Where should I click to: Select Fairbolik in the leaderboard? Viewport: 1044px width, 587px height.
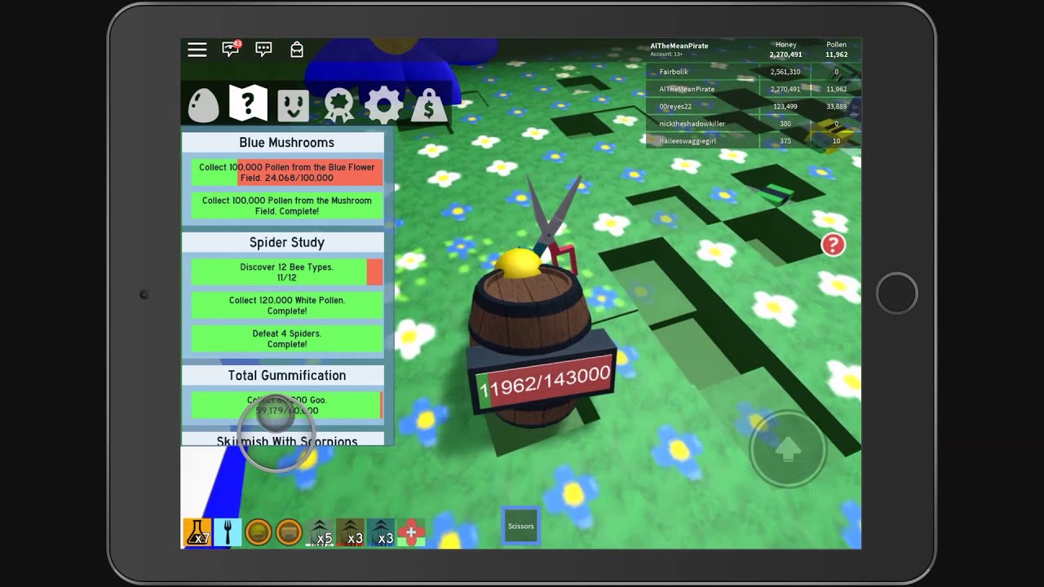[x=753, y=72]
